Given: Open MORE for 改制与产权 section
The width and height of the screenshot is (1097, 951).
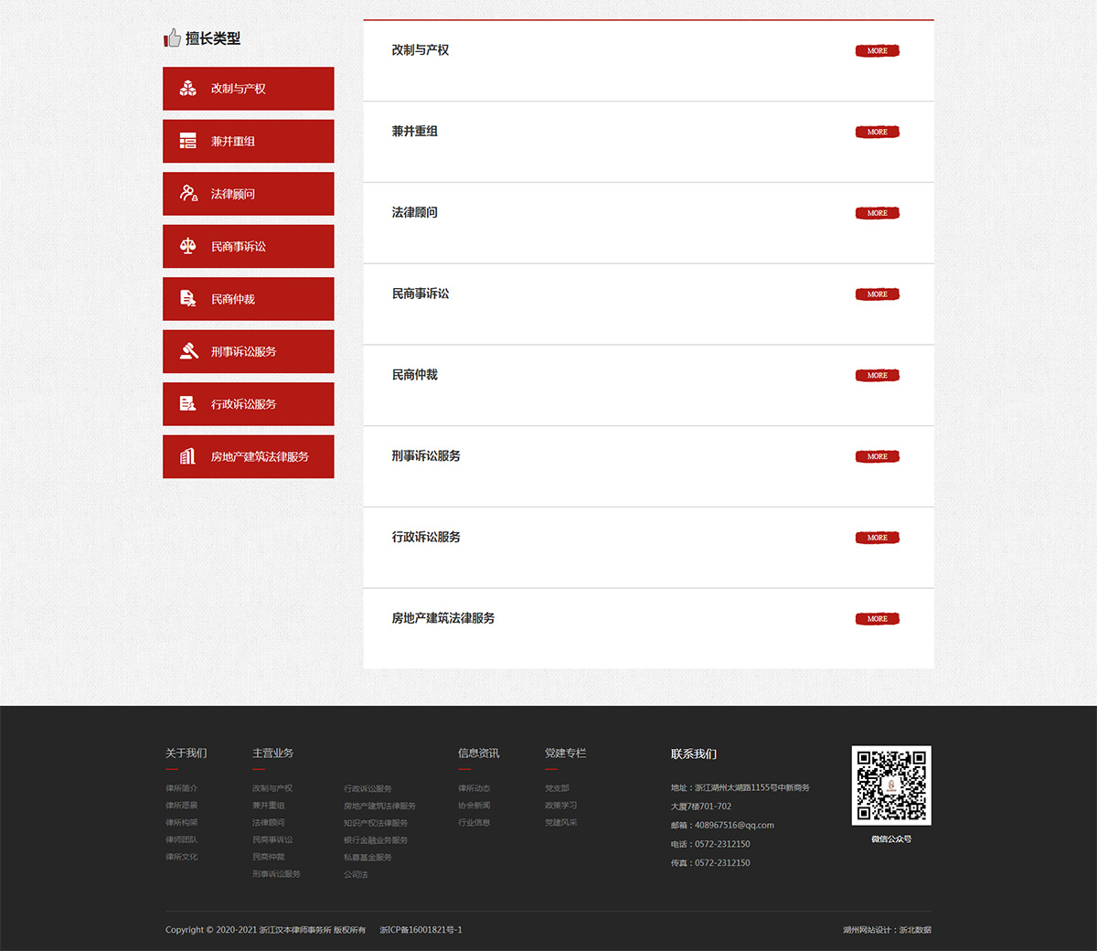Looking at the screenshot, I should click(877, 51).
